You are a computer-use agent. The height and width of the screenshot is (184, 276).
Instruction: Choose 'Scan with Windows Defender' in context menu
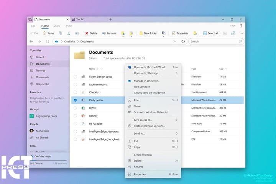[x=151, y=112]
